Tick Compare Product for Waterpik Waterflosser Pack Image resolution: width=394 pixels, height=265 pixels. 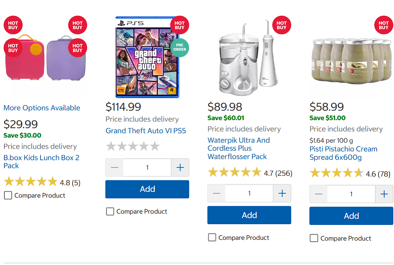[x=212, y=237]
